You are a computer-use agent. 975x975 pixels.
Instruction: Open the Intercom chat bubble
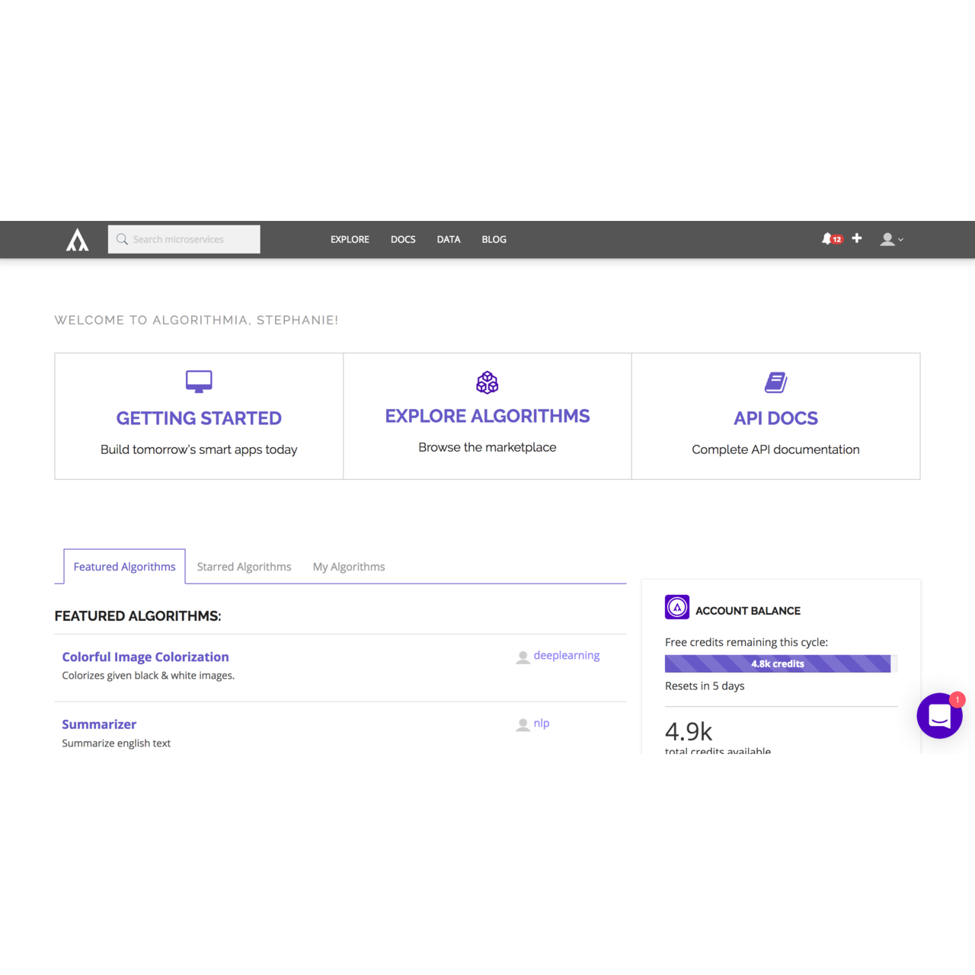(x=939, y=715)
